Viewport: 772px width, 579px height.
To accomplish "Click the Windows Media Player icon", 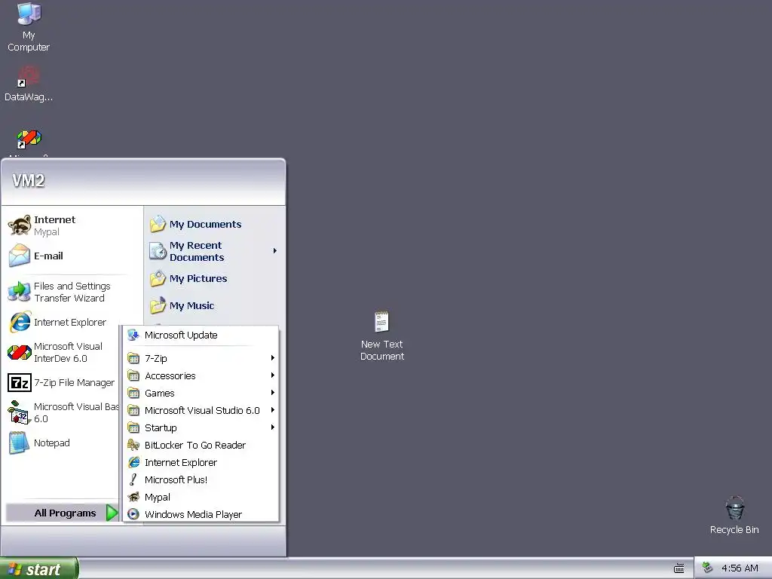I will [x=133, y=514].
